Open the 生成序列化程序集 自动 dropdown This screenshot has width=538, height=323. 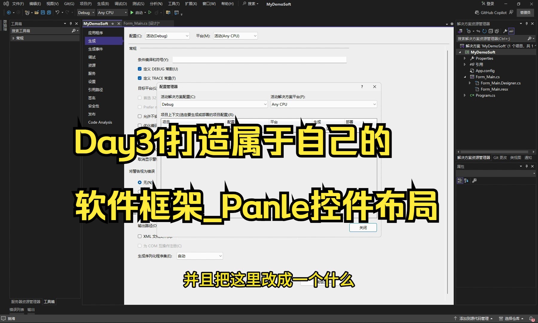[200, 256]
